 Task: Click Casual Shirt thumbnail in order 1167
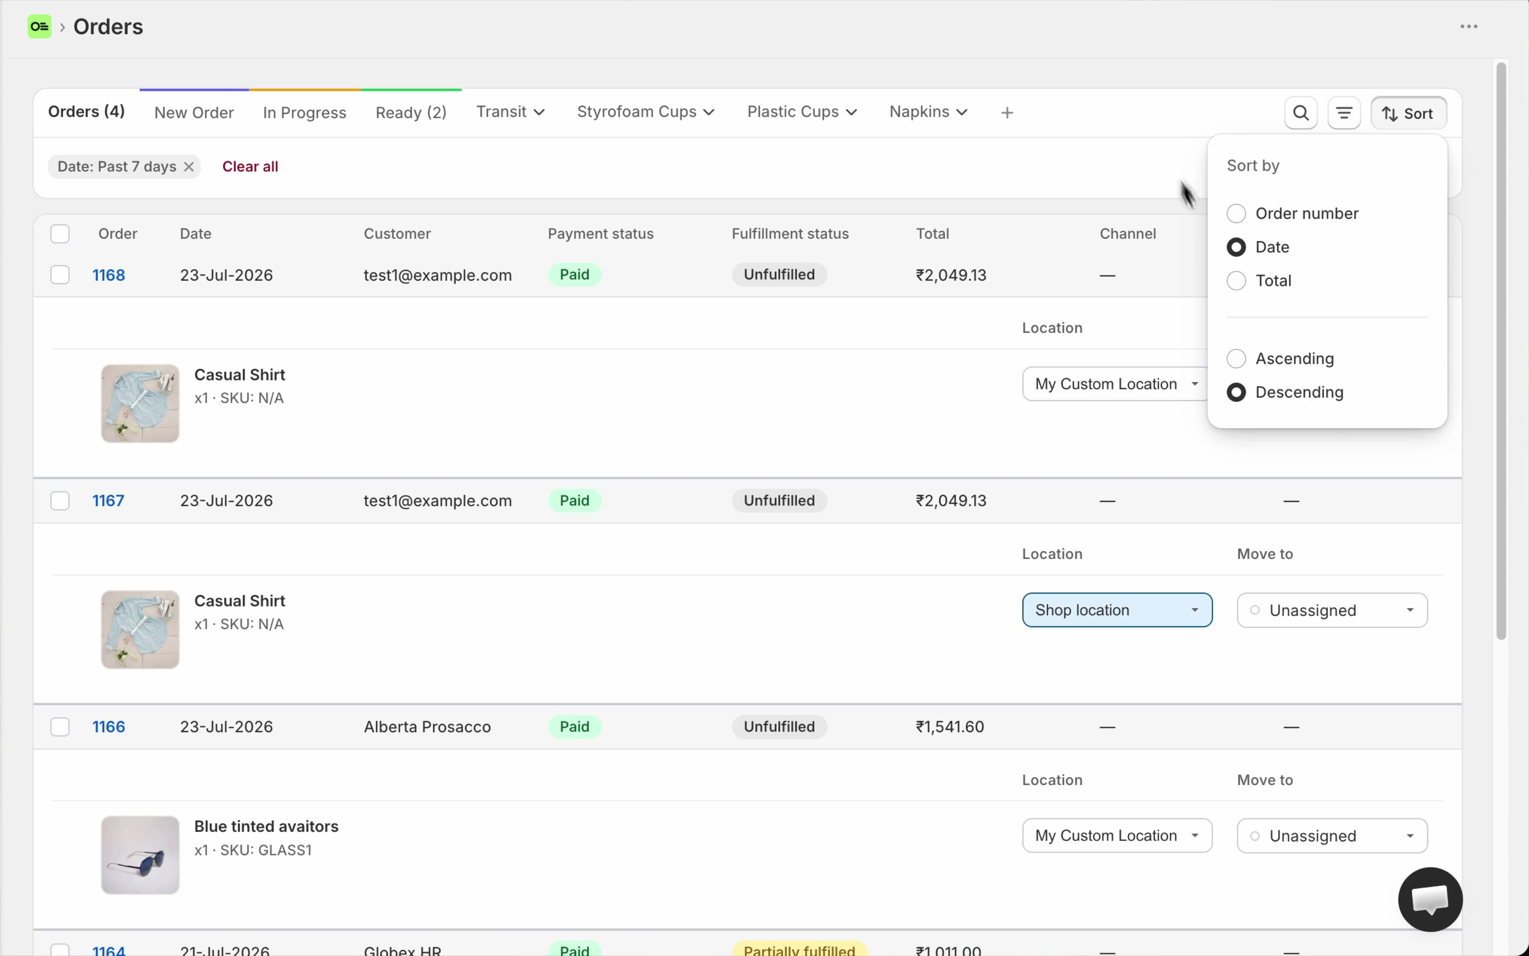140,630
